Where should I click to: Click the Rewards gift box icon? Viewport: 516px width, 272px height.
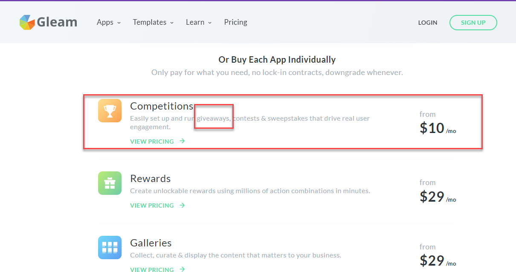[110, 183]
